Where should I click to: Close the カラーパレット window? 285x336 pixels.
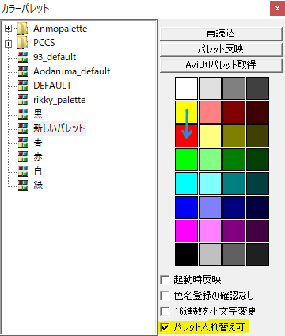277,9
